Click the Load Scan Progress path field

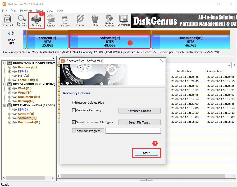tap(133, 131)
